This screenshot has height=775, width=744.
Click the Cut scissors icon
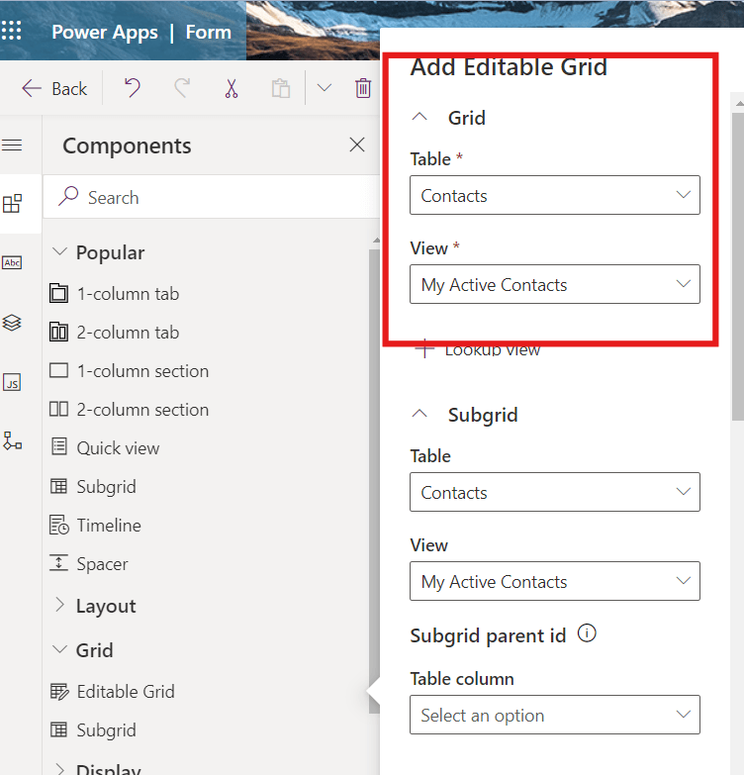pyautogui.click(x=232, y=88)
